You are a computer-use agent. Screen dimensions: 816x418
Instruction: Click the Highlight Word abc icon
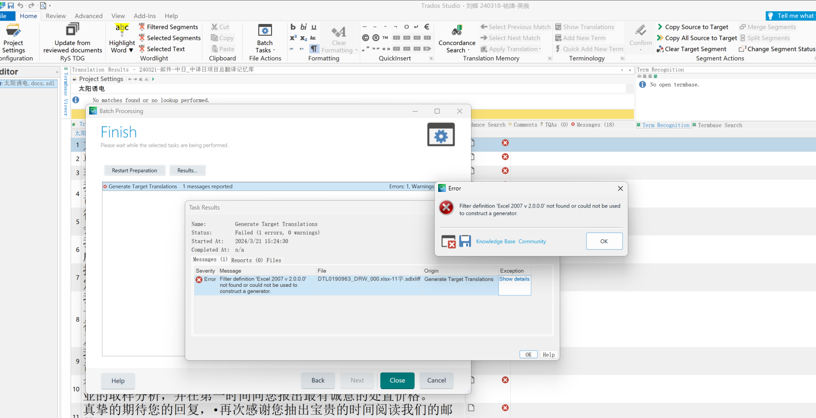coord(122,30)
